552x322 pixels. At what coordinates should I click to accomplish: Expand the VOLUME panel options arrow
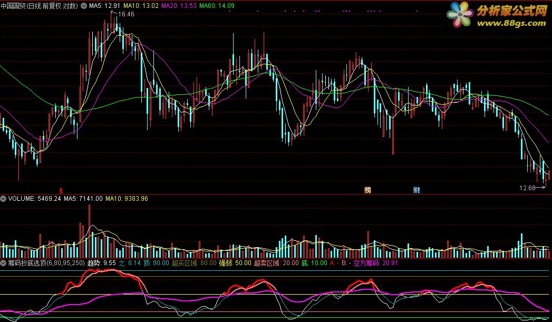3,199
